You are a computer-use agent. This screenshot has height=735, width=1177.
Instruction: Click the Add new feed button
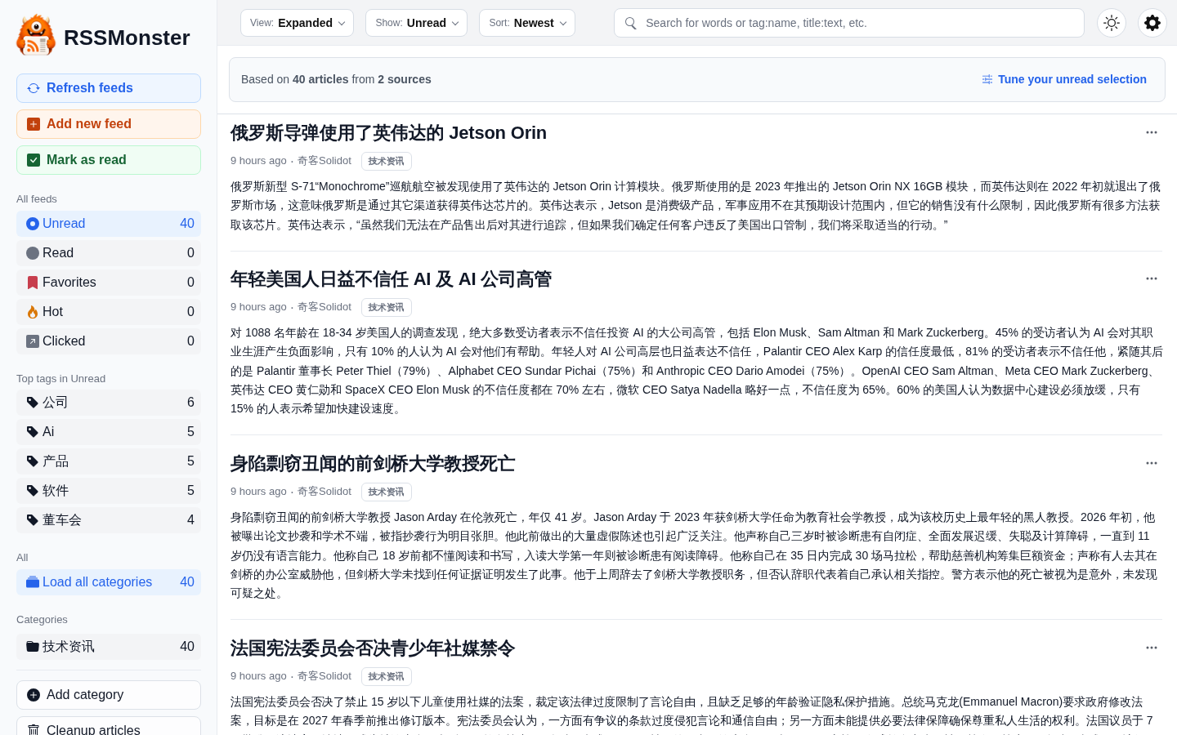coord(109,124)
